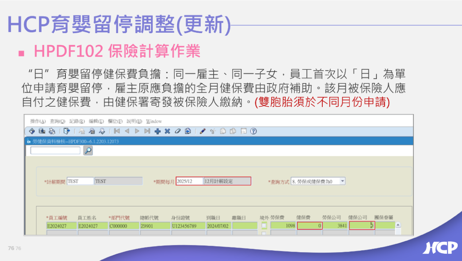This screenshot has height=261, width=462.
Task: Click the eraser clear record icon
Action: [x=177, y=131]
